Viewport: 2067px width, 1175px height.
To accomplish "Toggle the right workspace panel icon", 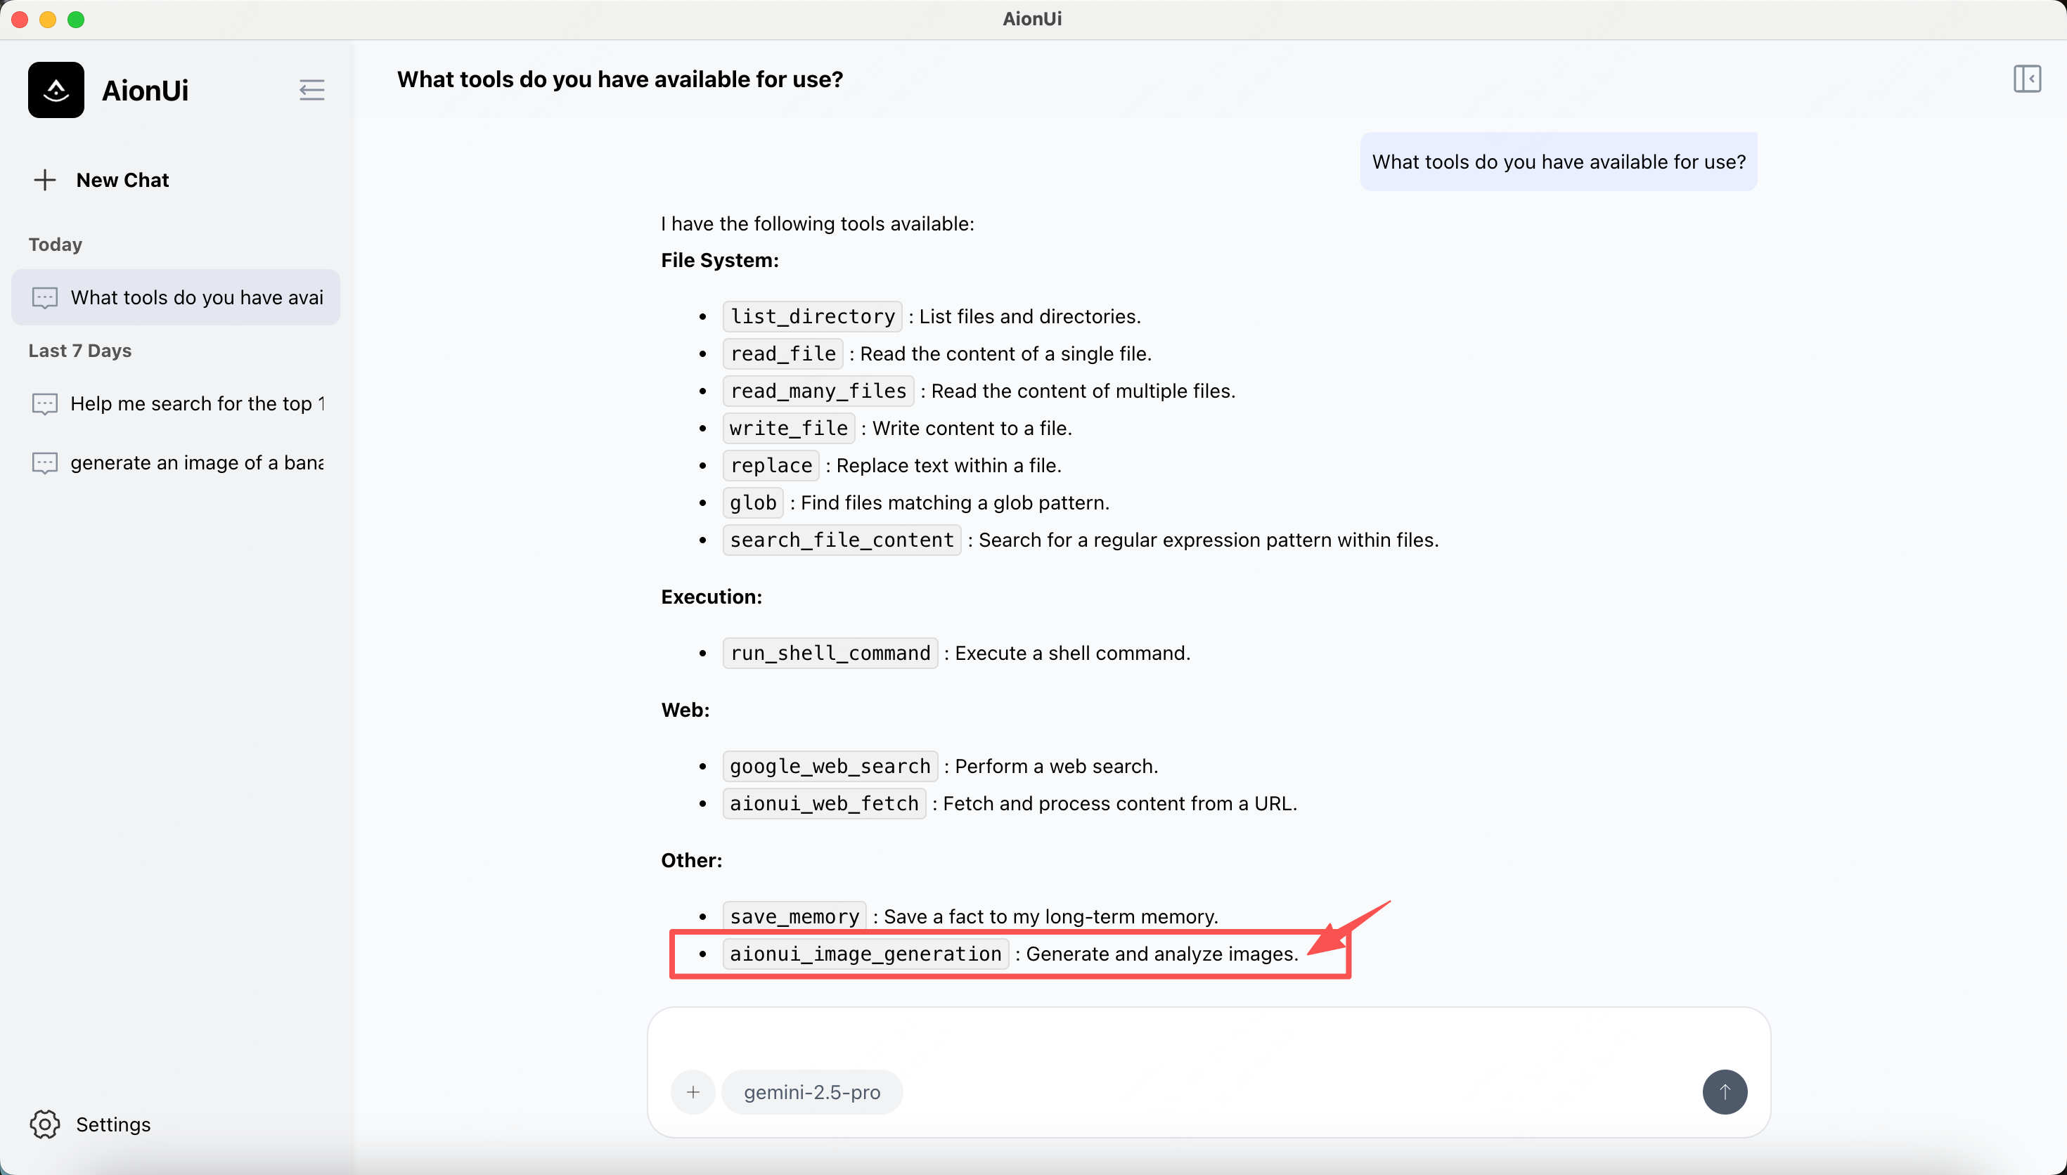I will click(2027, 79).
